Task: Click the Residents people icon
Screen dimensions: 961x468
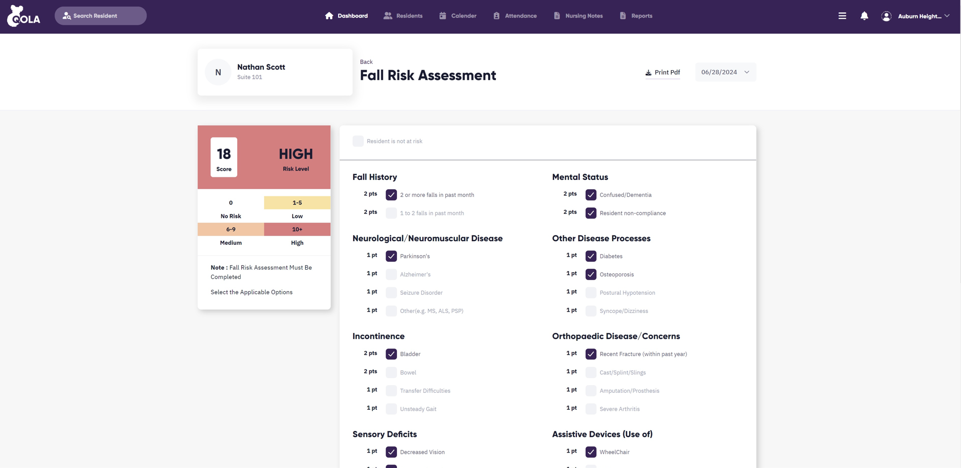Action: pyautogui.click(x=388, y=16)
